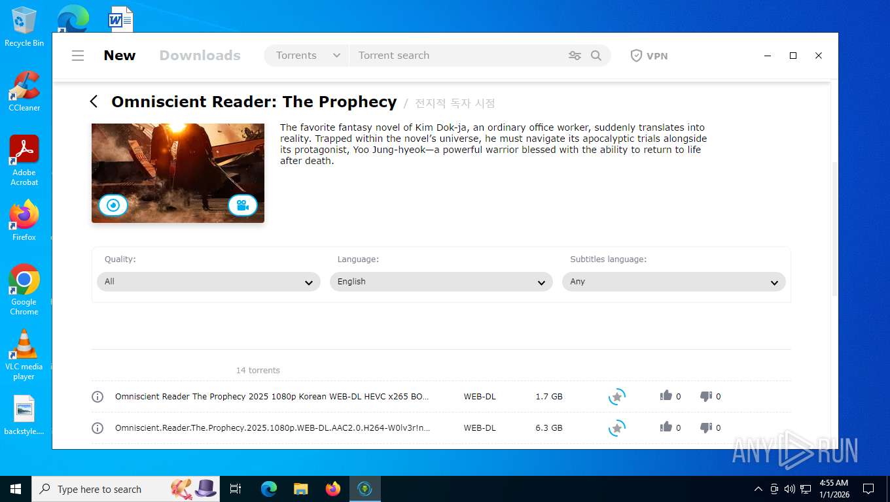Open Edge from the taskbar
Viewport: 890px width, 502px height.
[x=269, y=489]
